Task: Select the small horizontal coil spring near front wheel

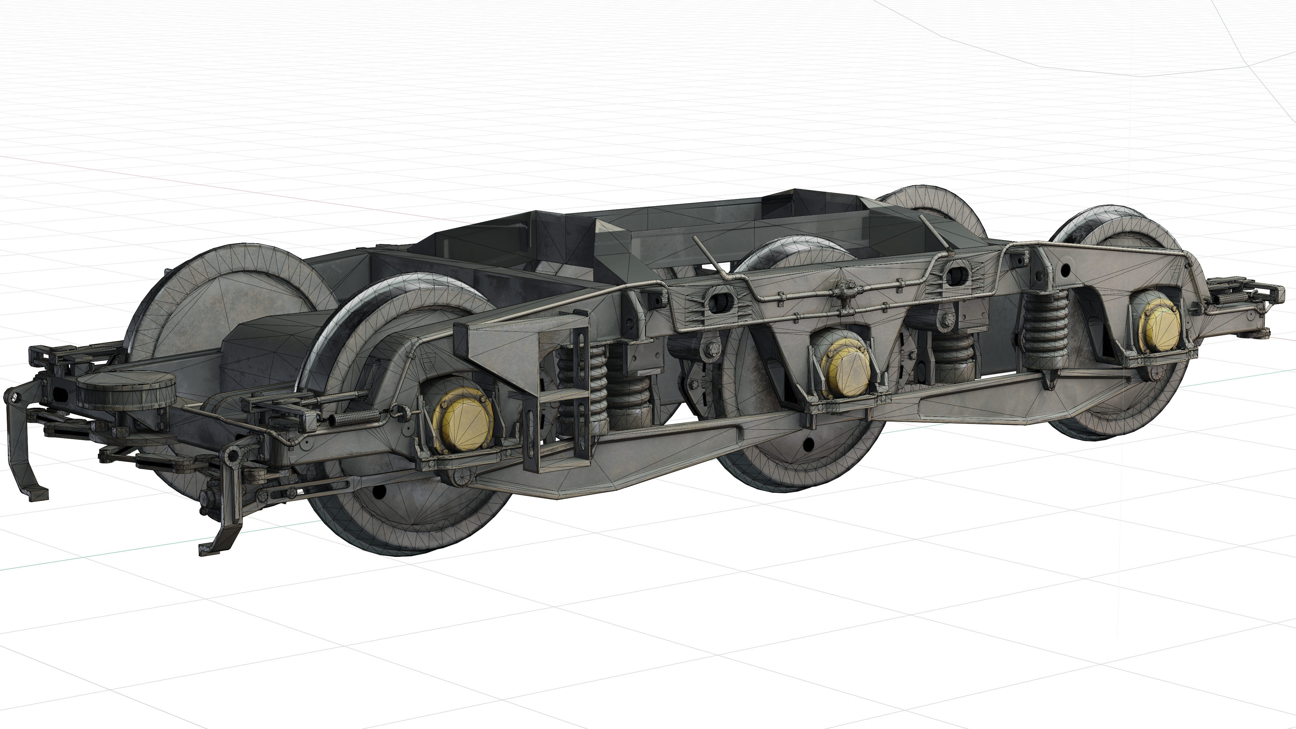Action: (354, 418)
